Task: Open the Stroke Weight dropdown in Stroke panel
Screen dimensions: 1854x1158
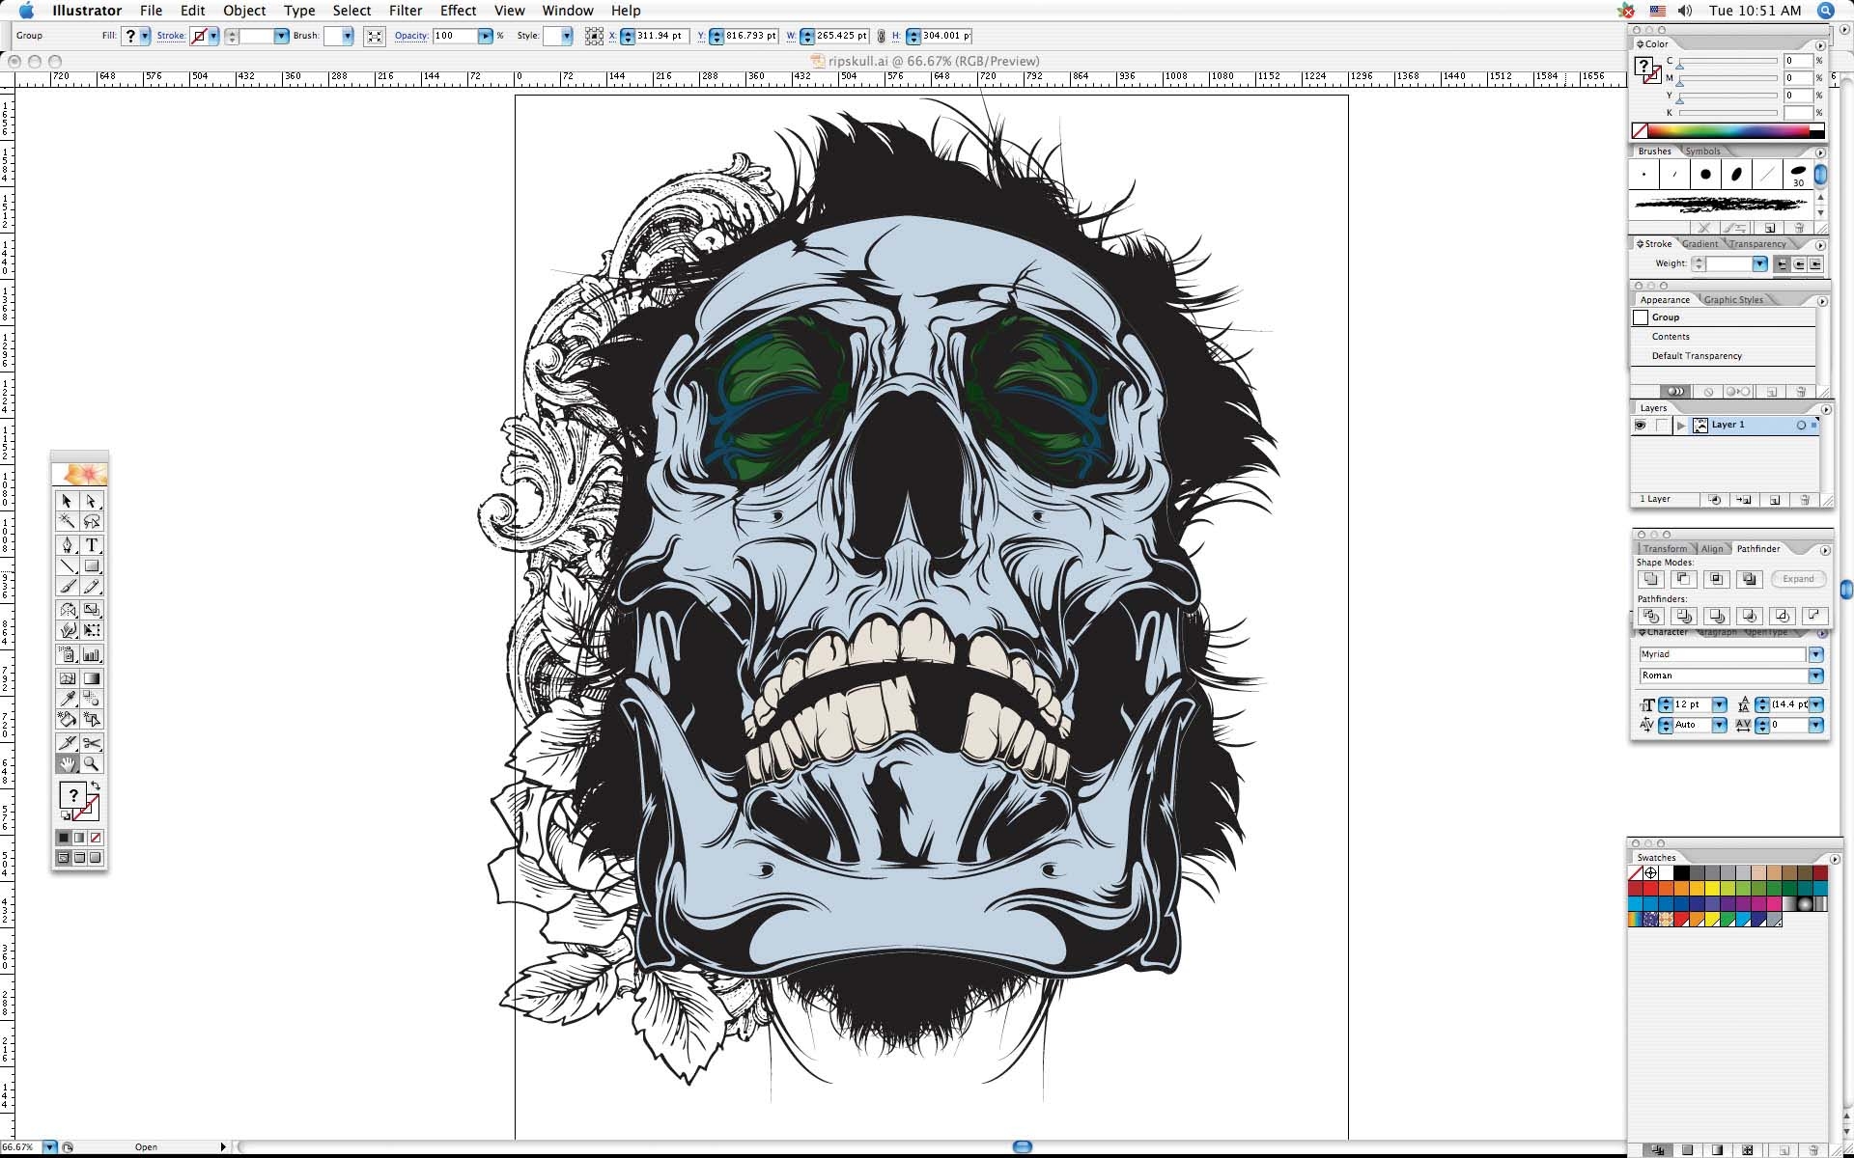Action: 1759,264
